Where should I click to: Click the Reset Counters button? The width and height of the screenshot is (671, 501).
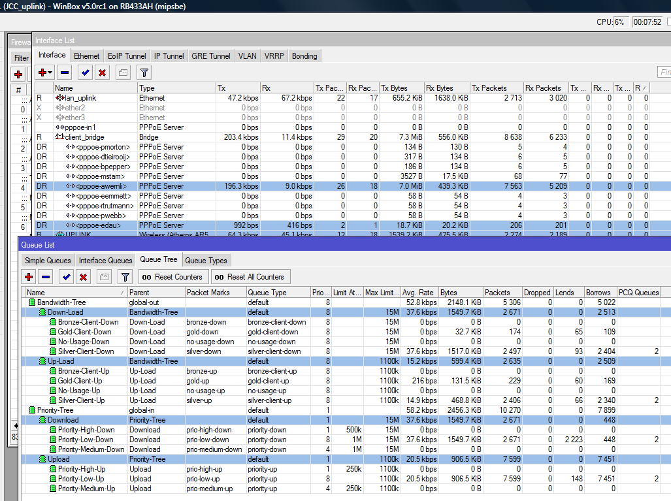click(x=172, y=277)
